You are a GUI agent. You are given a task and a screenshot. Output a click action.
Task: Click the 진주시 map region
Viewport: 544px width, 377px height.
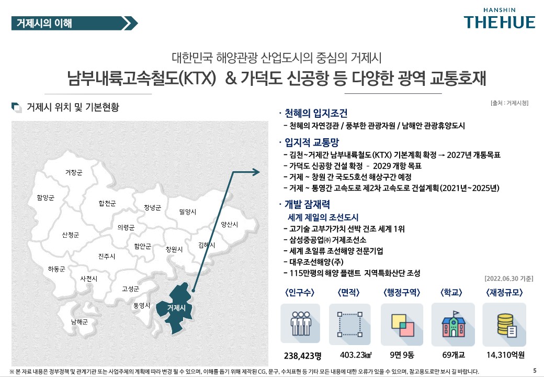coord(106,256)
